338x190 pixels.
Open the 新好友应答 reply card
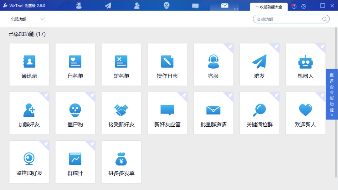click(167, 113)
